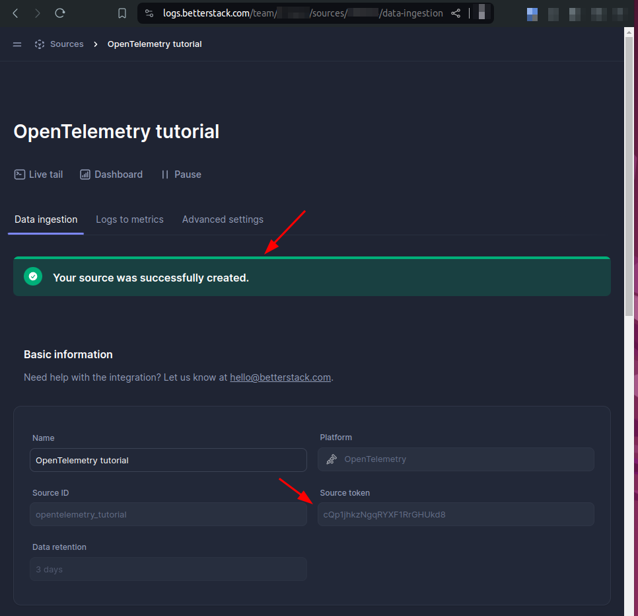This screenshot has width=638, height=616.
Task: Open the Dashboard link
Action: pos(112,174)
